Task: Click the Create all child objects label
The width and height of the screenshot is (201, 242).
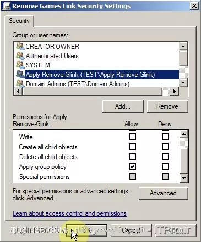Action: (48, 147)
